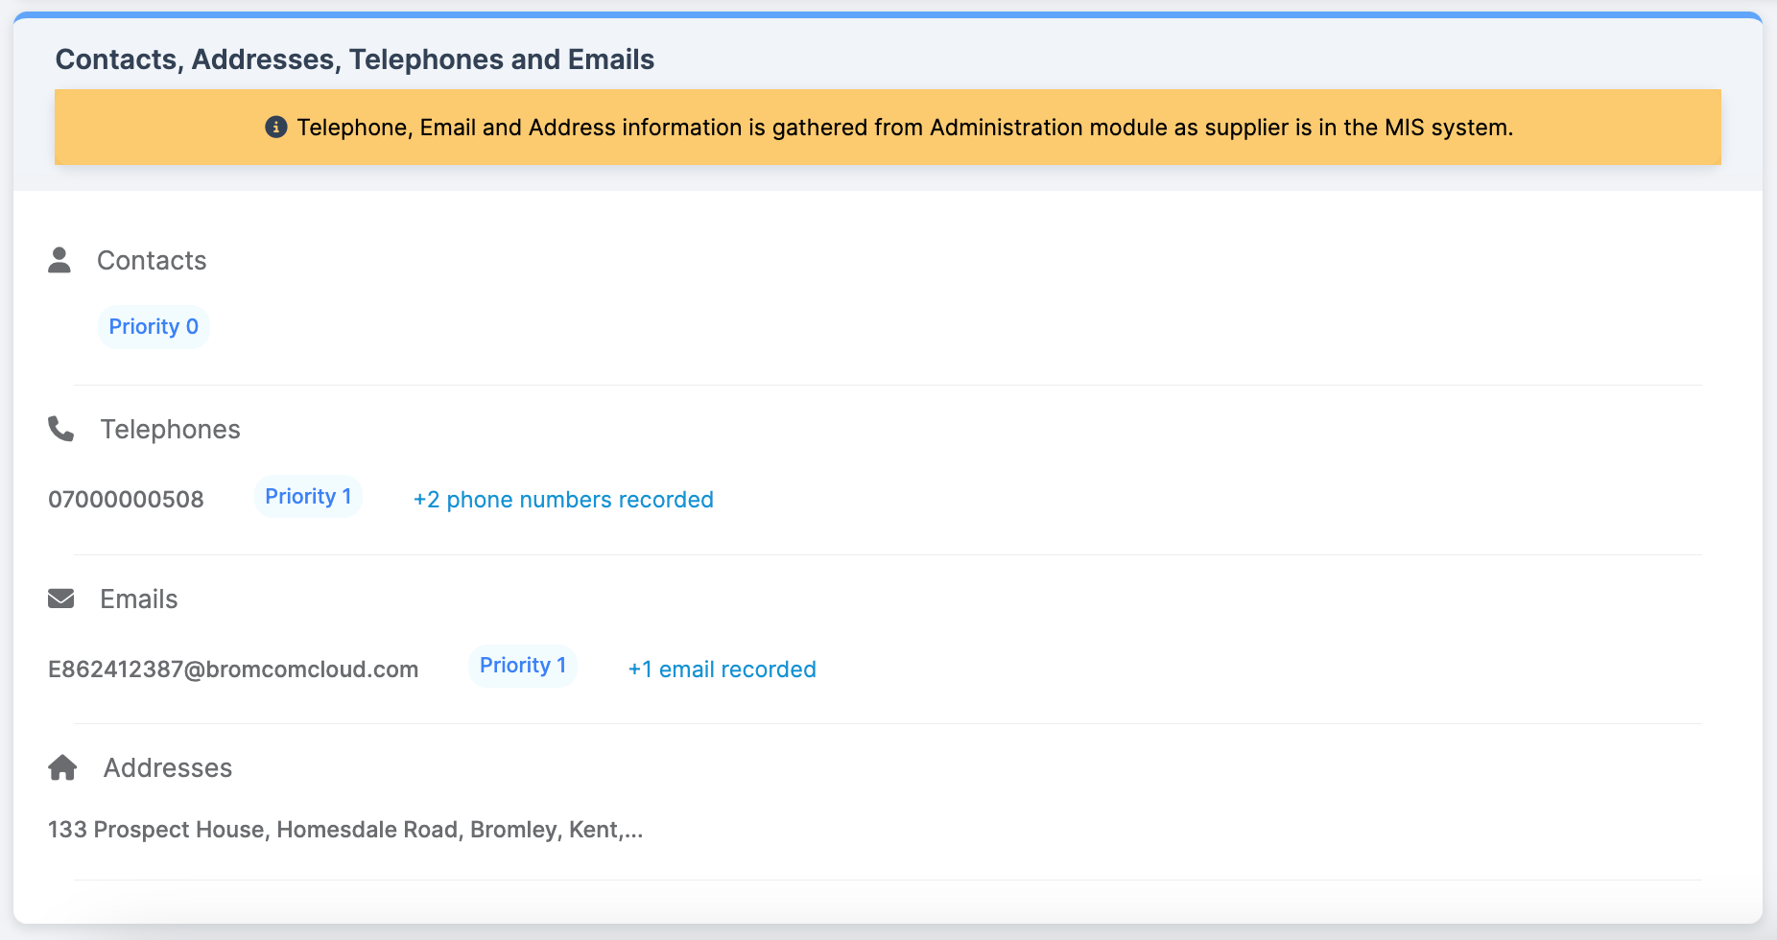1777x940 pixels.
Task: Click the house icon beside Addresses
Action: 62,767
